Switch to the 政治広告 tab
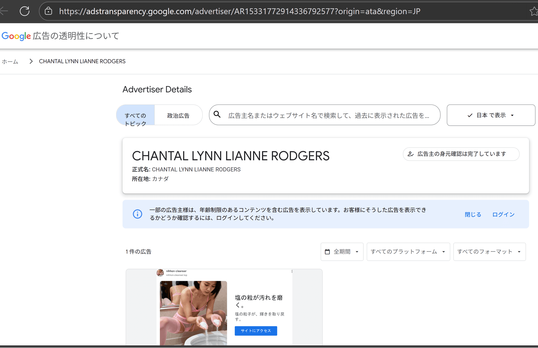The image size is (538, 348). [x=178, y=115]
